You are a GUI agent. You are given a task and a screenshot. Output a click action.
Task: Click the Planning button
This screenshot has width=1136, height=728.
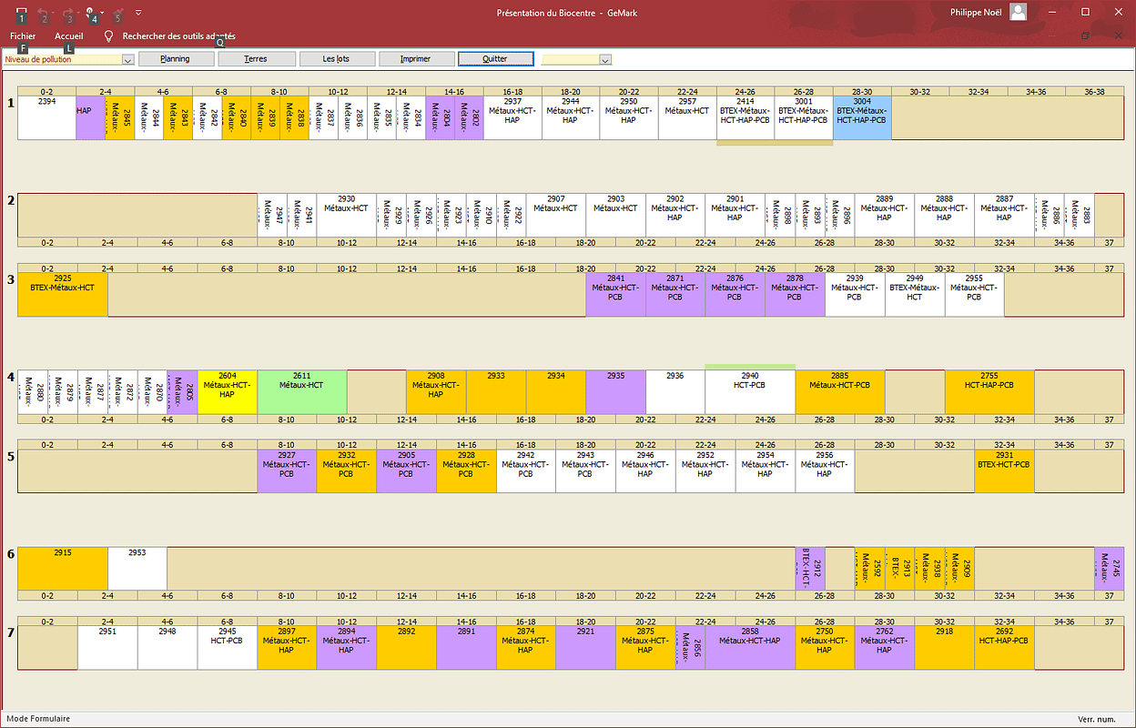pyautogui.click(x=175, y=58)
